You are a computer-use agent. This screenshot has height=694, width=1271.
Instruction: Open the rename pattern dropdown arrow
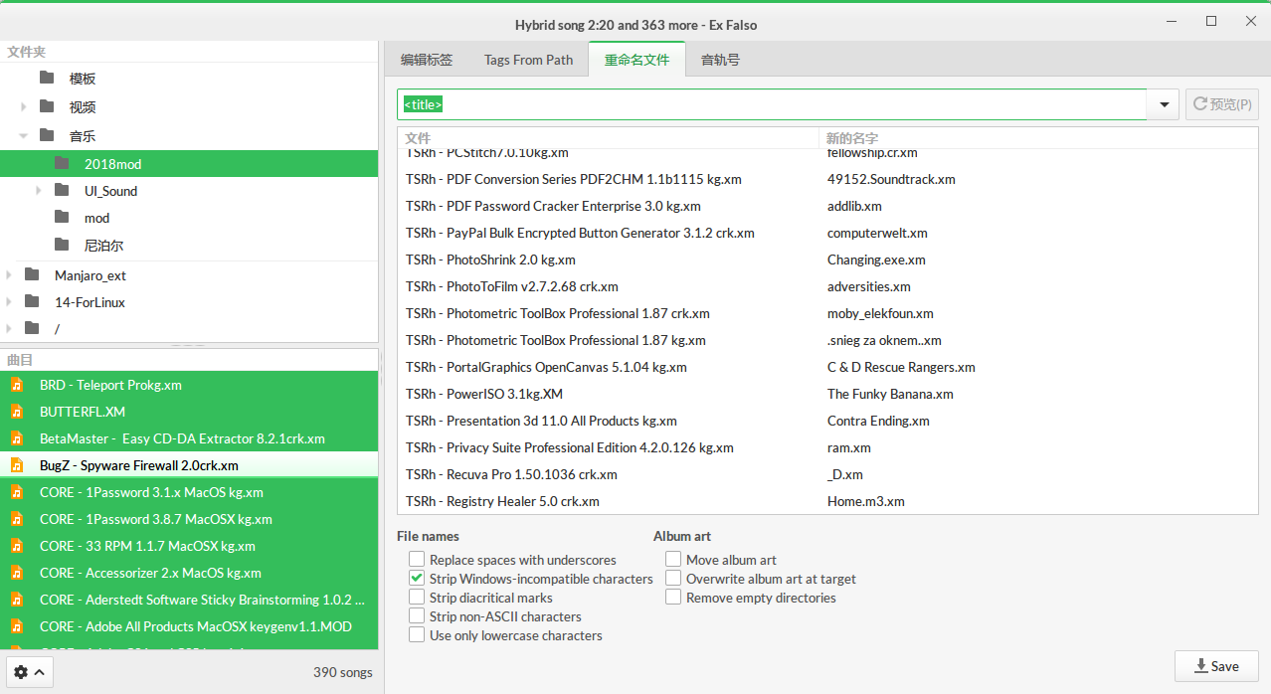(x=1164, y=104)
